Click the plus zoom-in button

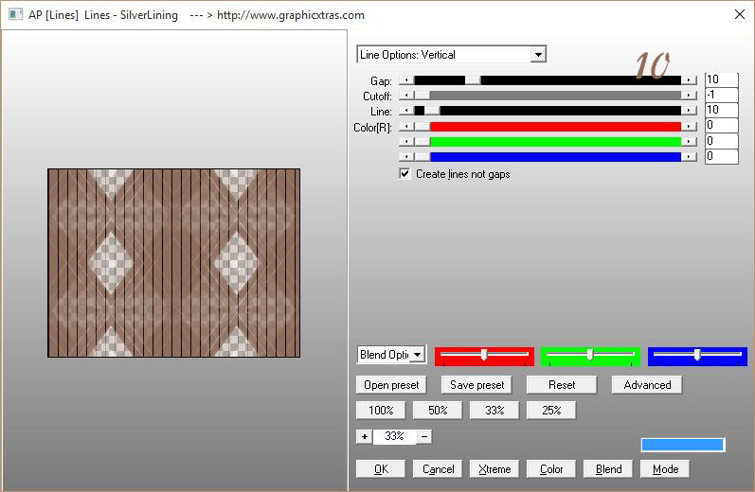click(x=365, y=437)
